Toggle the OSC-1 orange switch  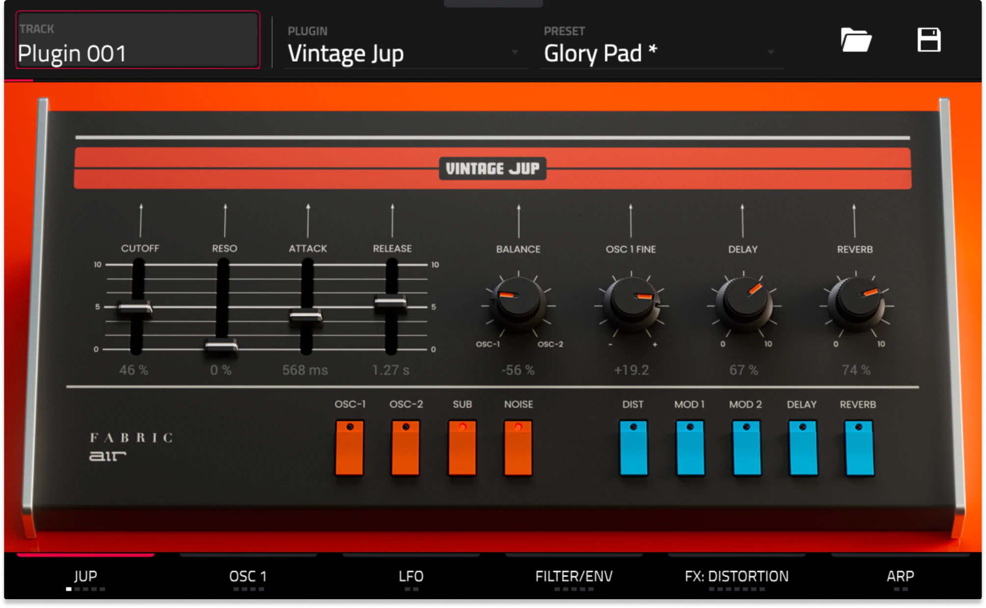[349, 448]
